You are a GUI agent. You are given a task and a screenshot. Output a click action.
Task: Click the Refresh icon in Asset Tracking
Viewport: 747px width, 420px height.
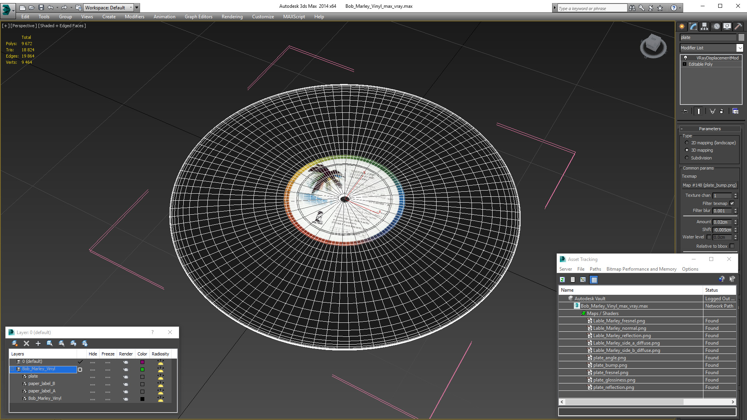click(562, 280)
